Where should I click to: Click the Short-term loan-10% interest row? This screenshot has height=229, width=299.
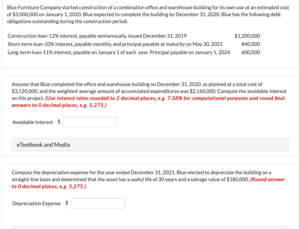(133, 44)
